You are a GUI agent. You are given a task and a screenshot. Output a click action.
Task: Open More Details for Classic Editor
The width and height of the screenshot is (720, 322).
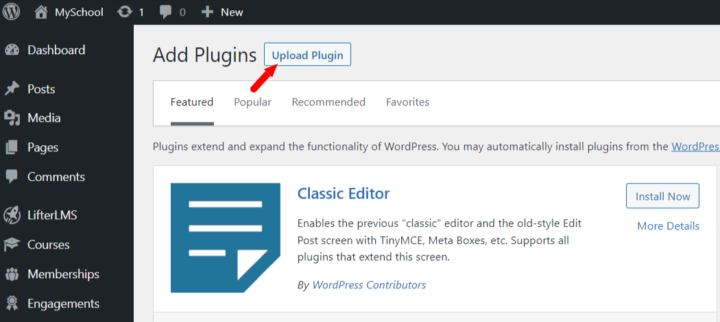click(668, 226)
